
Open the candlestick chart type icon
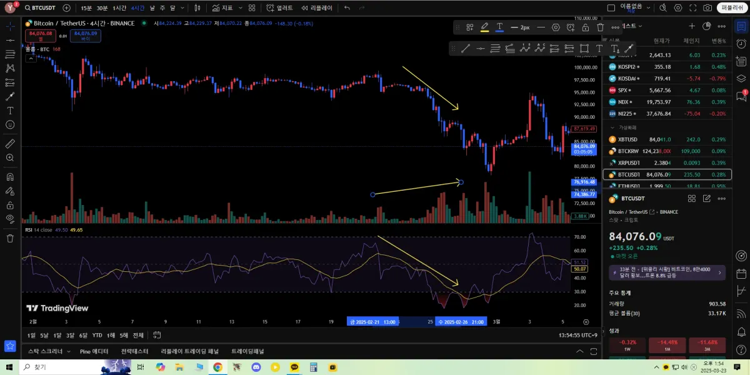click(197, 8)
